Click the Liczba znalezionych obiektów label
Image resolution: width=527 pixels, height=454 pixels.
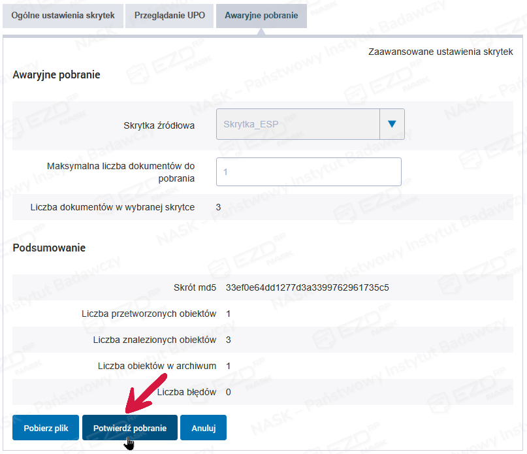click(154, 340)
